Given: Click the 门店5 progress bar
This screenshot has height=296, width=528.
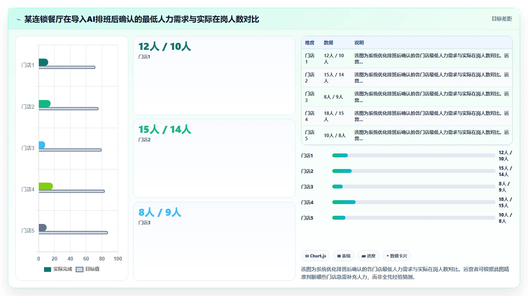Looking at the screenshot, I should pos(414,218).
